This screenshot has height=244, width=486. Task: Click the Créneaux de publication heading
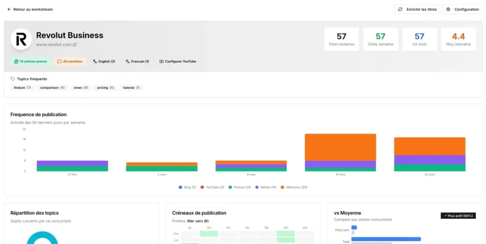click(x=199, y=213)
